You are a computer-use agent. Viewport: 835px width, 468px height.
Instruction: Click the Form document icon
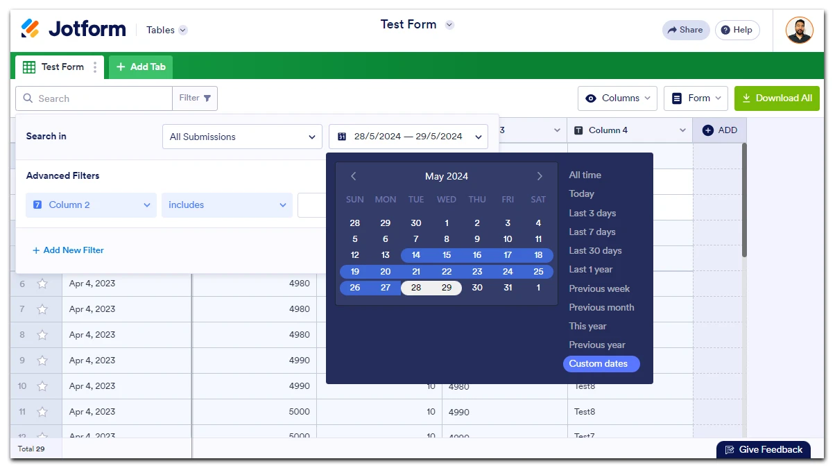676,98
